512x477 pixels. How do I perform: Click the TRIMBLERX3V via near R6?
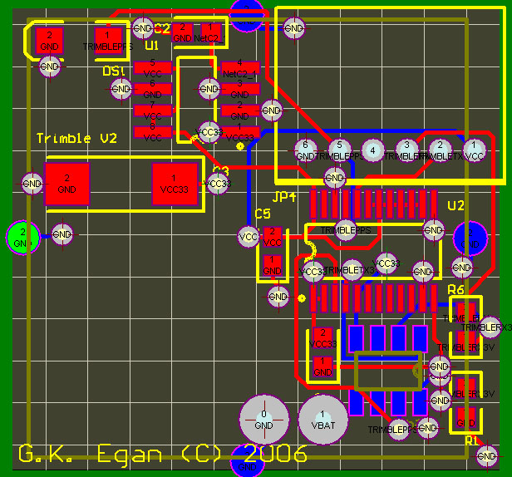[490, 327]
